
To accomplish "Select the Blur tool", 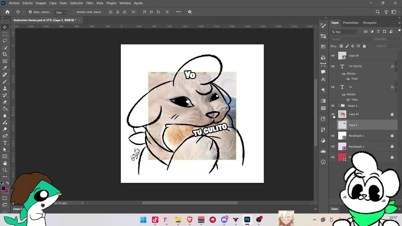I will pos(5,116).
